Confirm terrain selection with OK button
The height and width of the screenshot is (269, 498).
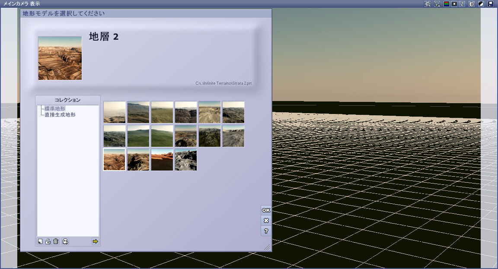(x=266, y=210)
